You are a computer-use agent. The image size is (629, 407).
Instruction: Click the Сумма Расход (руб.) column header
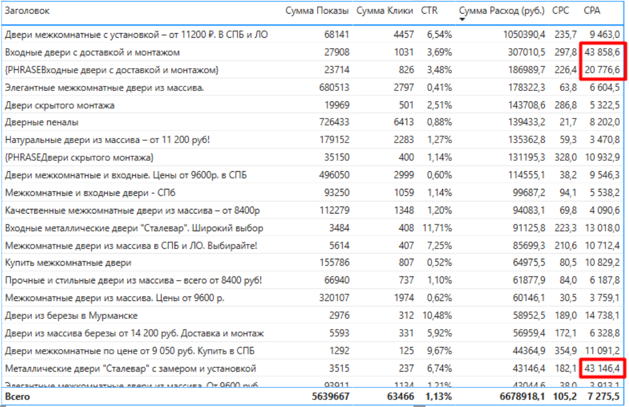(x=502, y=11)
